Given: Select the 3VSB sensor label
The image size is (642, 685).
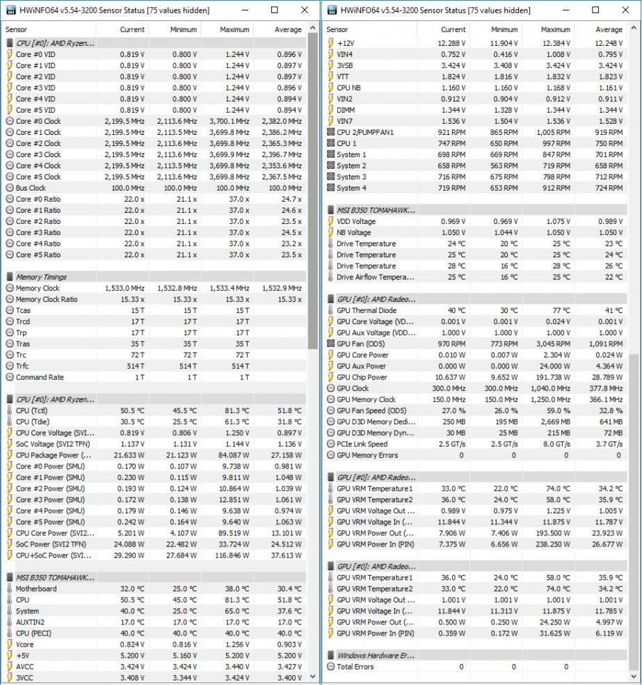Looking at the screenshot, I should pyautogui.click(x=345, y=65).
